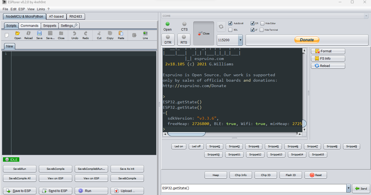Open the View menu
Viewport: 371px width, 195px height.
point(31,9)
